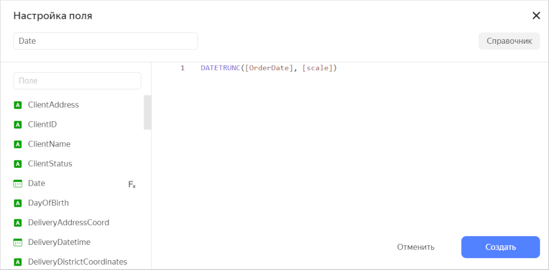Click the string type icon beside ClientAddress

18,105
